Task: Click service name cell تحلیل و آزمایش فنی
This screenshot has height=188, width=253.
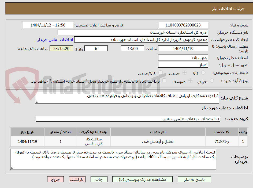Action: pyautogui.click(x=158, y=141)
